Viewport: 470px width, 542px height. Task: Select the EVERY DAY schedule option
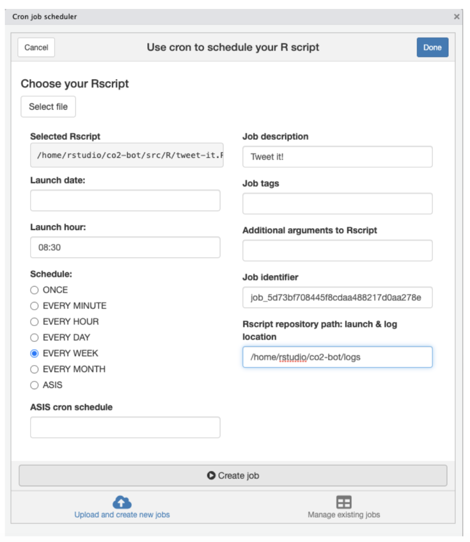pos(34,338)
